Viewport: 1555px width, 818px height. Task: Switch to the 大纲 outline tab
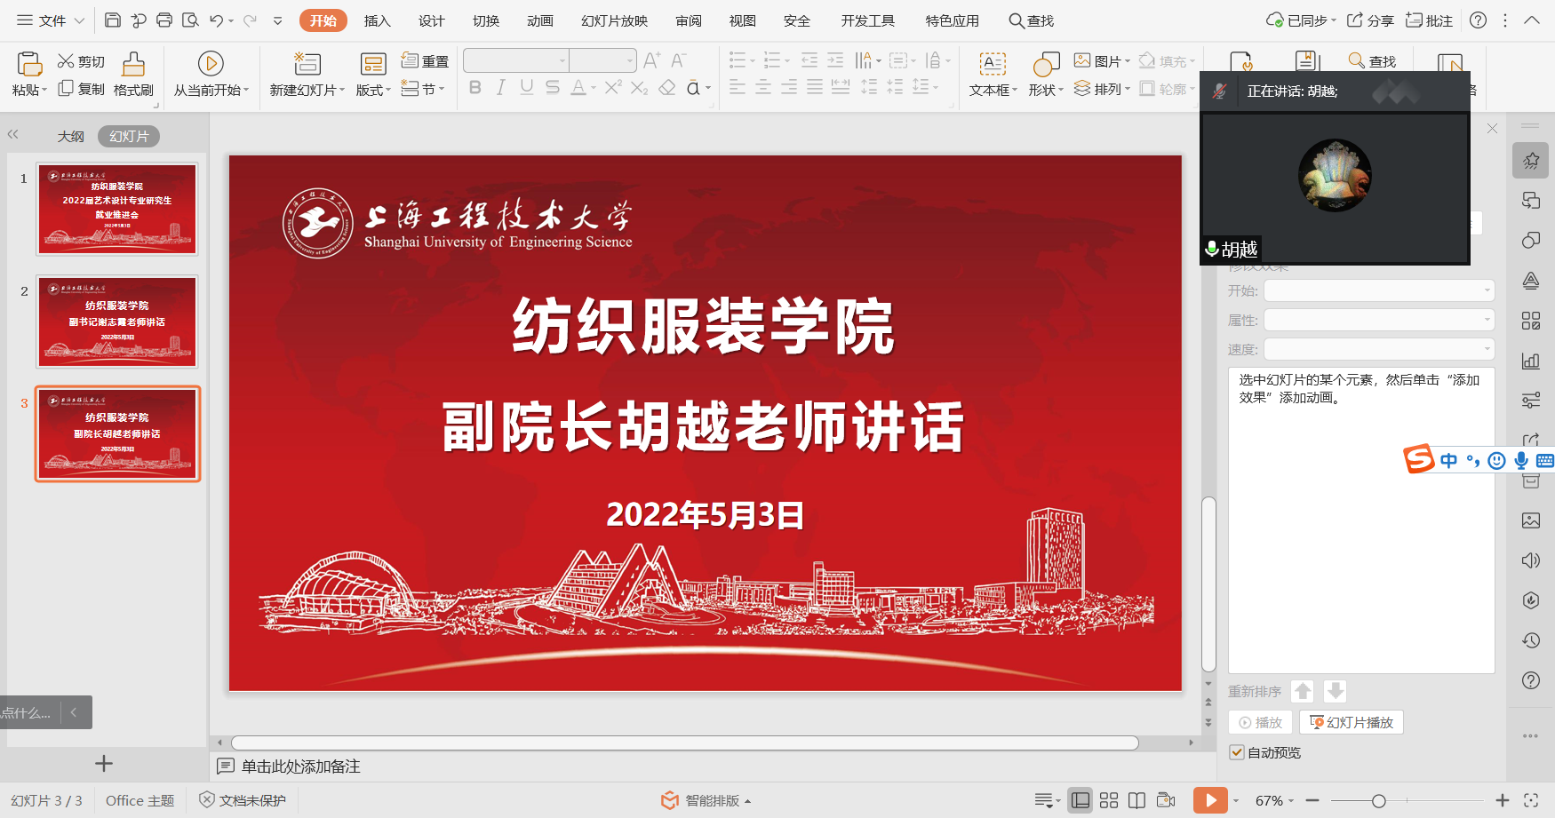coord(70,136)
